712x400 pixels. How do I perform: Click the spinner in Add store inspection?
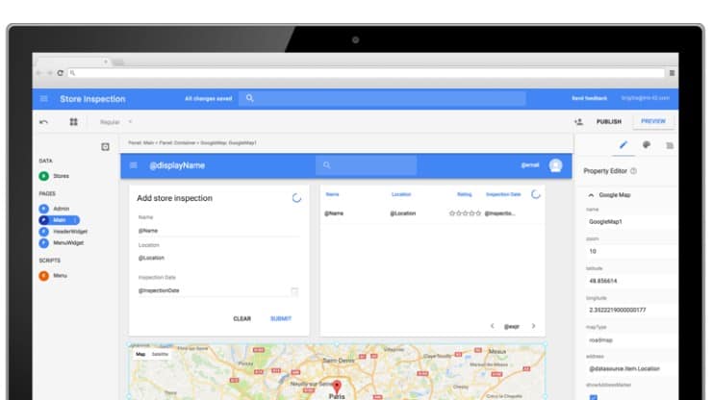coord(296,198)
